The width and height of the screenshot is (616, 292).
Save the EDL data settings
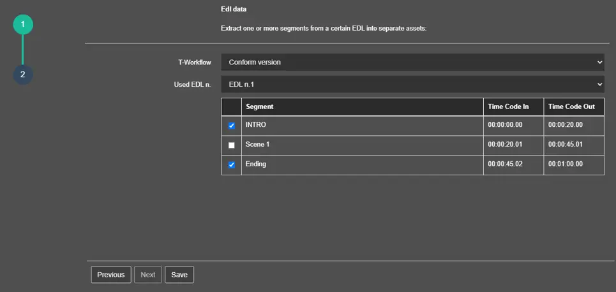click(179, 275)
